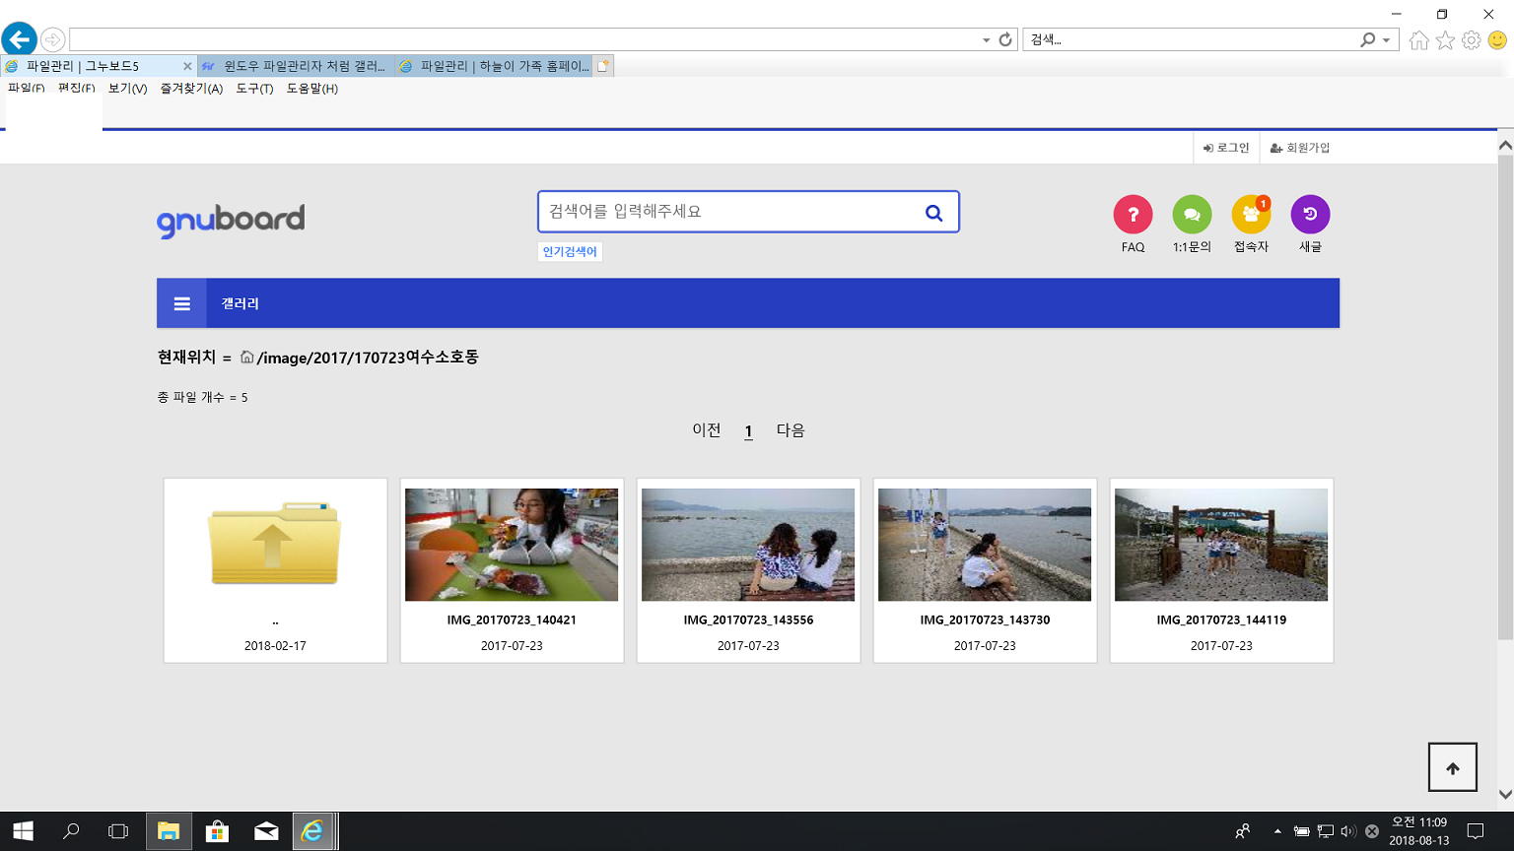Click the 로그인 link
Image resolution: width=1514 pixels, height=851 pixels.
click(1226, 148)
